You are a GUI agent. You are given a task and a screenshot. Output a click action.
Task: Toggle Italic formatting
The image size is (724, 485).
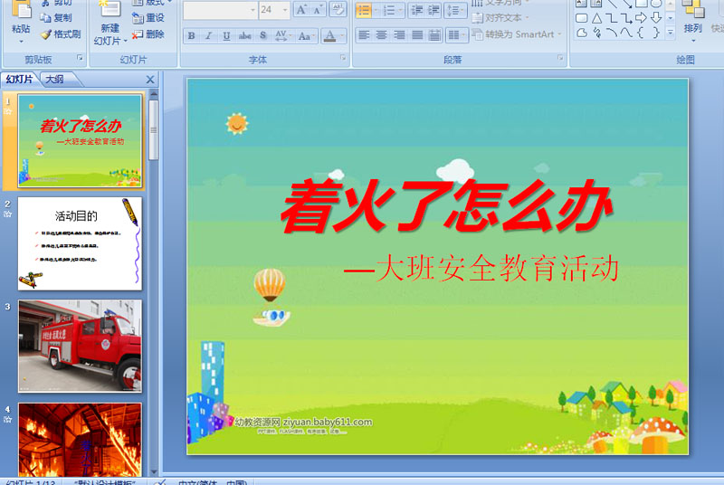click(x=209, y=35)
